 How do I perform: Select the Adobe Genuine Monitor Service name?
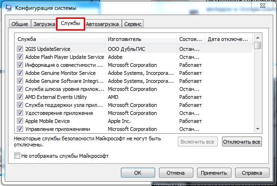(60, 73)
